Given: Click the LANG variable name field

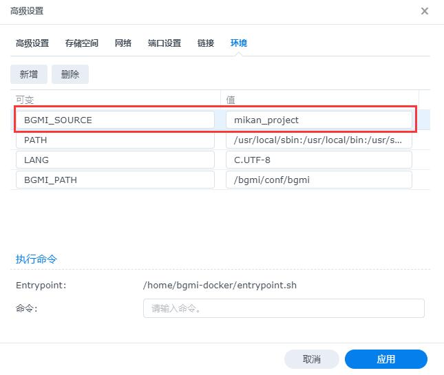Looking at the screenshot, I should pos(115,160).
